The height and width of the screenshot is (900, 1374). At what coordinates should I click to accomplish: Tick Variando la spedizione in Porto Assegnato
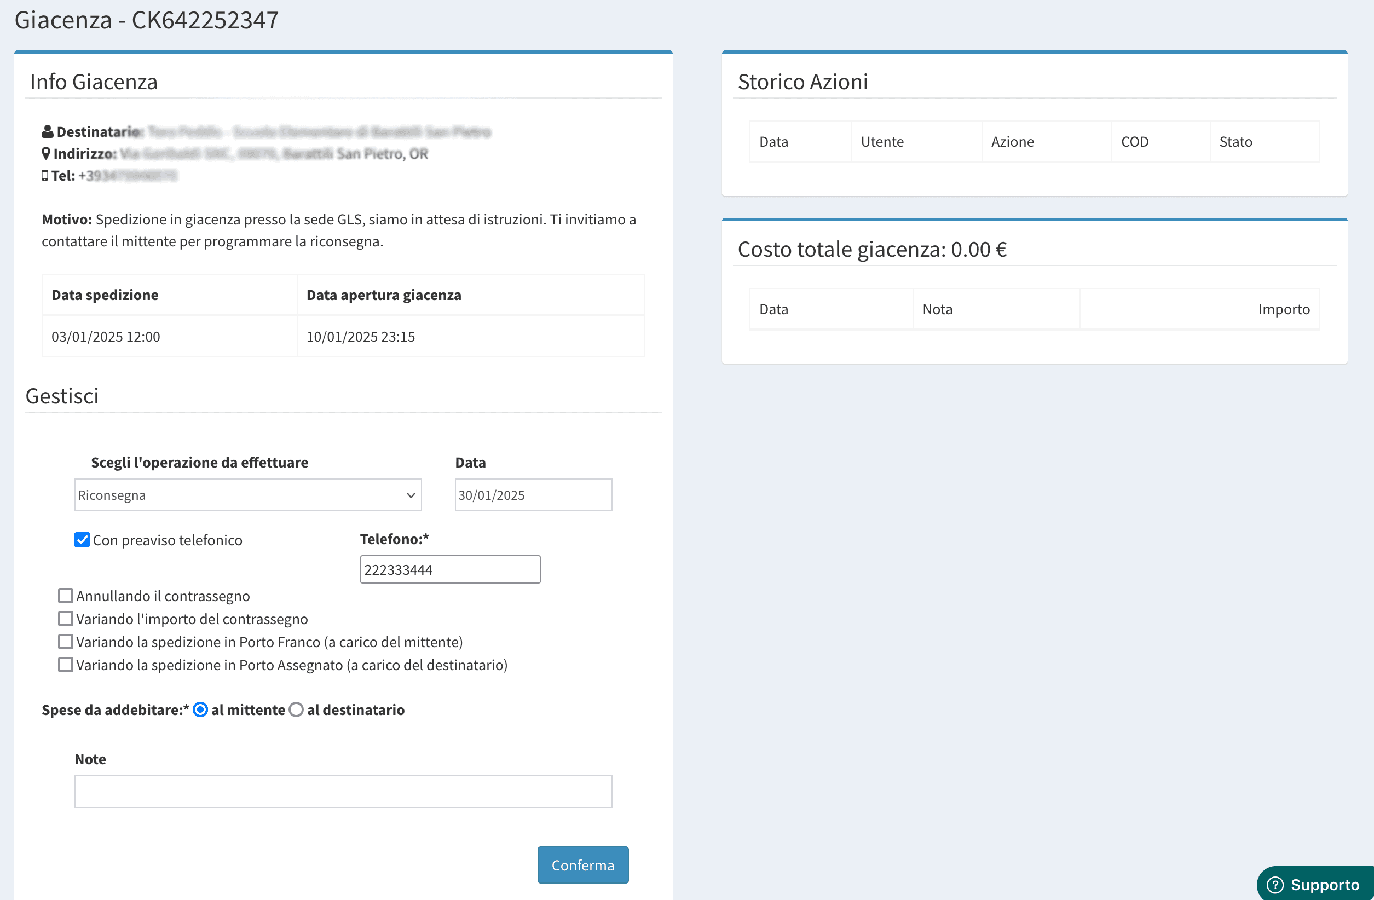(66, 665)
